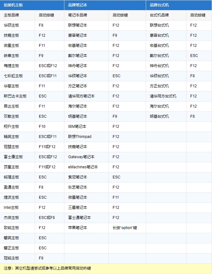Select the Intel主板 cell
212x274 pixels.
[x=11, y=208]
